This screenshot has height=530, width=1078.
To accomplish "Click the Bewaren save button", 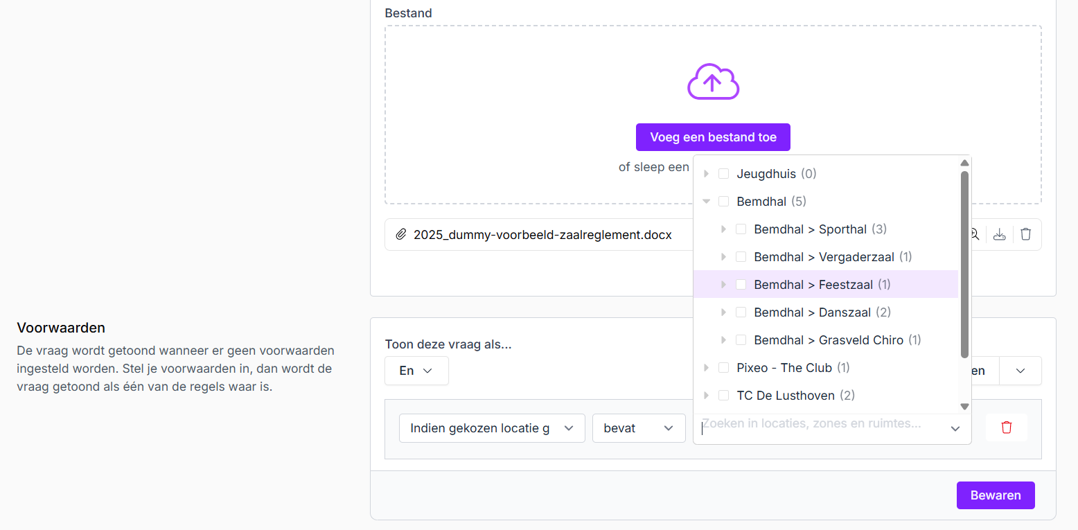I will coord(995,495).
